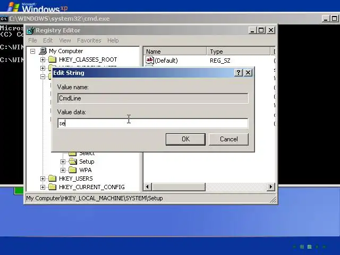The width and height of the screenshot is (340, 255).
Task: Minimize the Registry Editor window
Action: (252, 30)
